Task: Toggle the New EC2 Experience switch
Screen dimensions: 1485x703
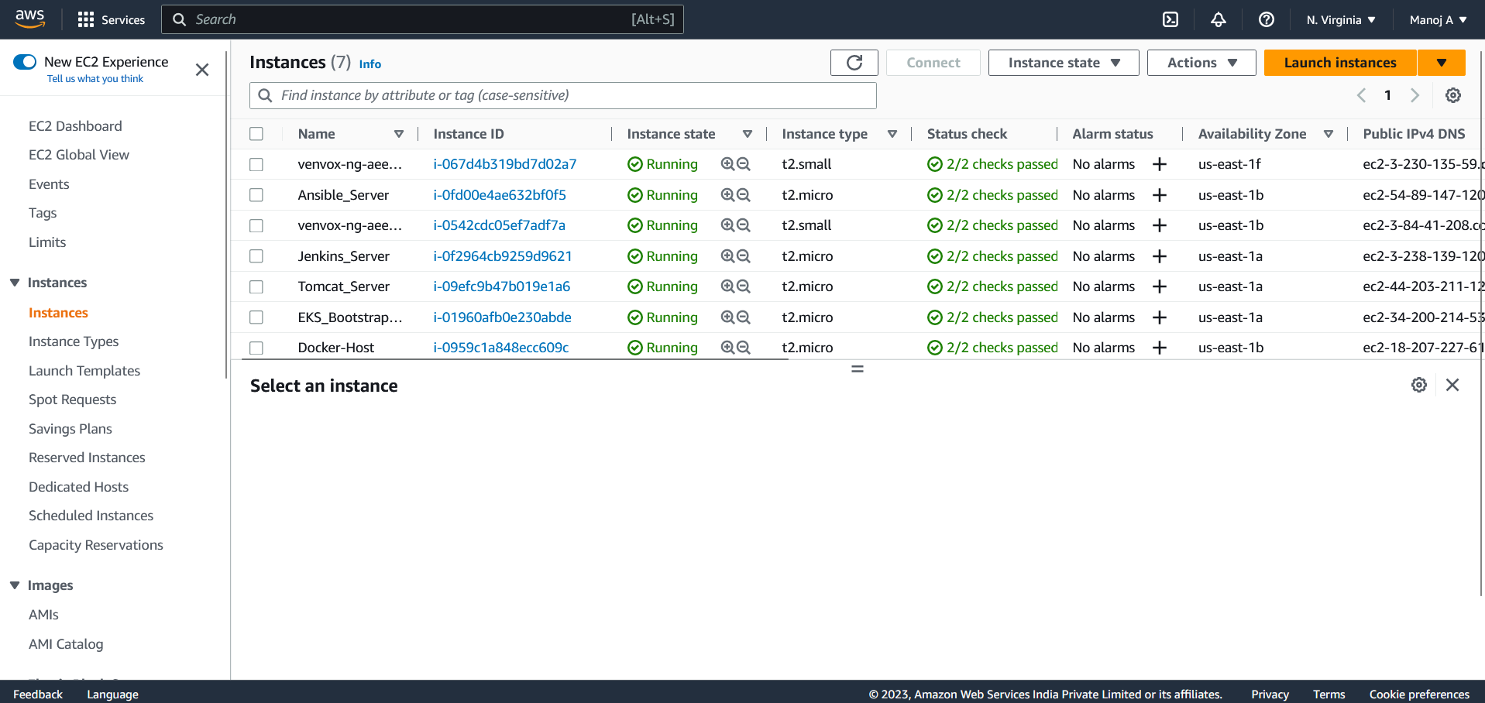Action: (25, 61)
